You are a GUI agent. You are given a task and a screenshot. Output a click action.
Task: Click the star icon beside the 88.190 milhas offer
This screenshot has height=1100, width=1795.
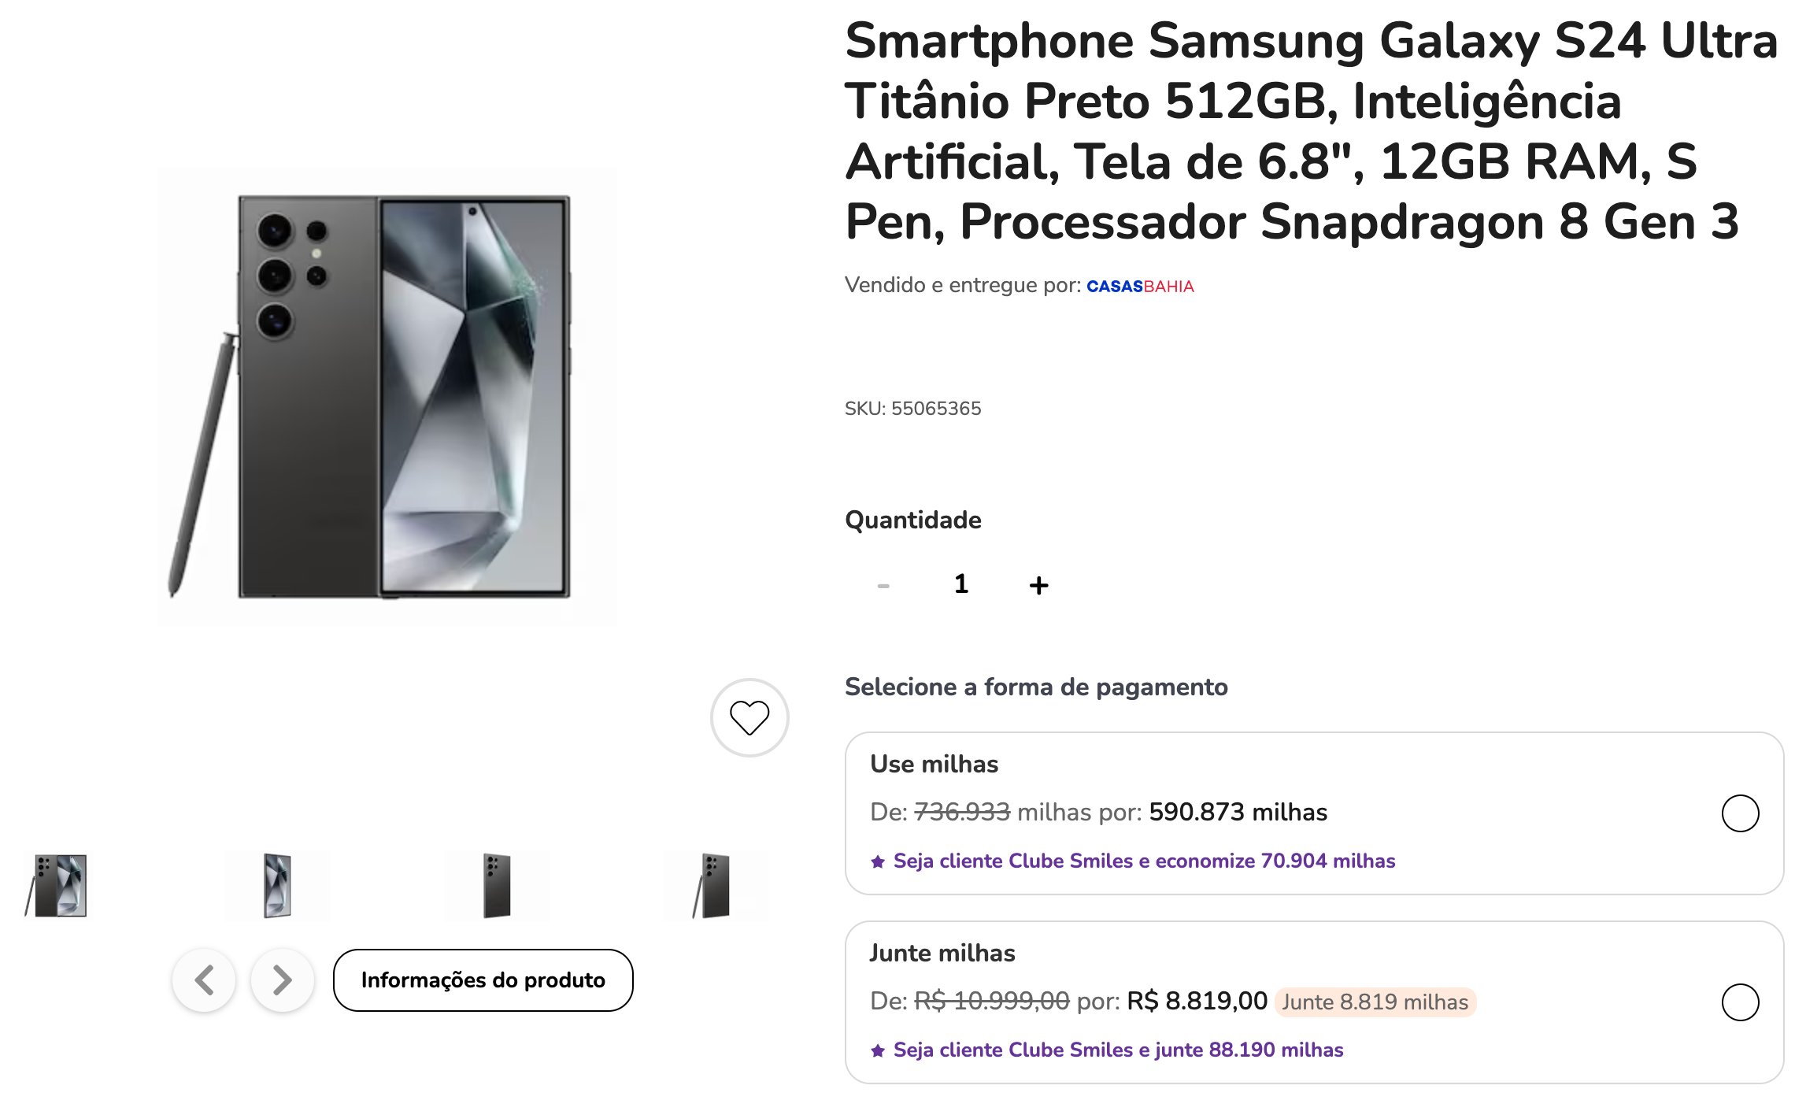(878, 1050)
